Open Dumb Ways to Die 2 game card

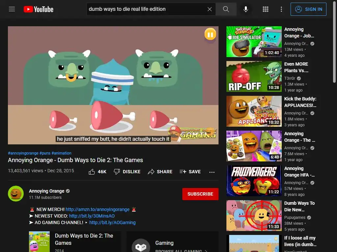(x=75, y=242)
